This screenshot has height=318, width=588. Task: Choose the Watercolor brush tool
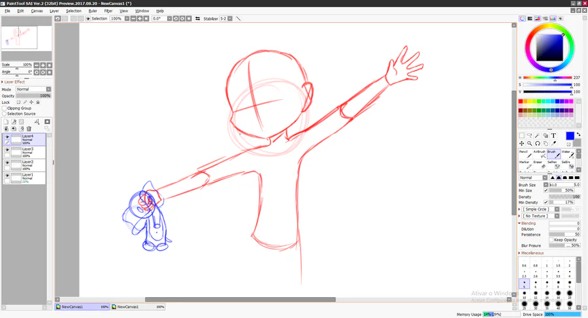tap(568, 153)
